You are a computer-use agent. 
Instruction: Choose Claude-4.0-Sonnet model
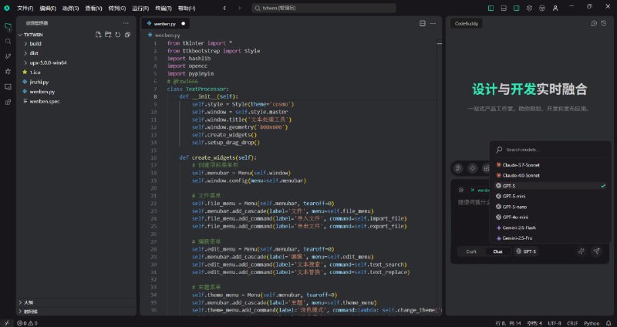tap(550, 176)
